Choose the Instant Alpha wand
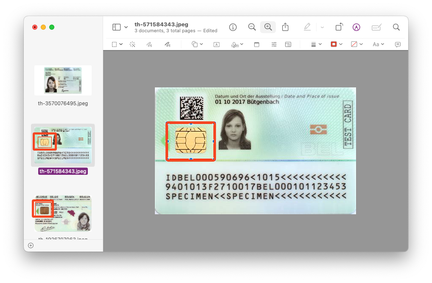This screenshot has width=432, height=283. 132,45
